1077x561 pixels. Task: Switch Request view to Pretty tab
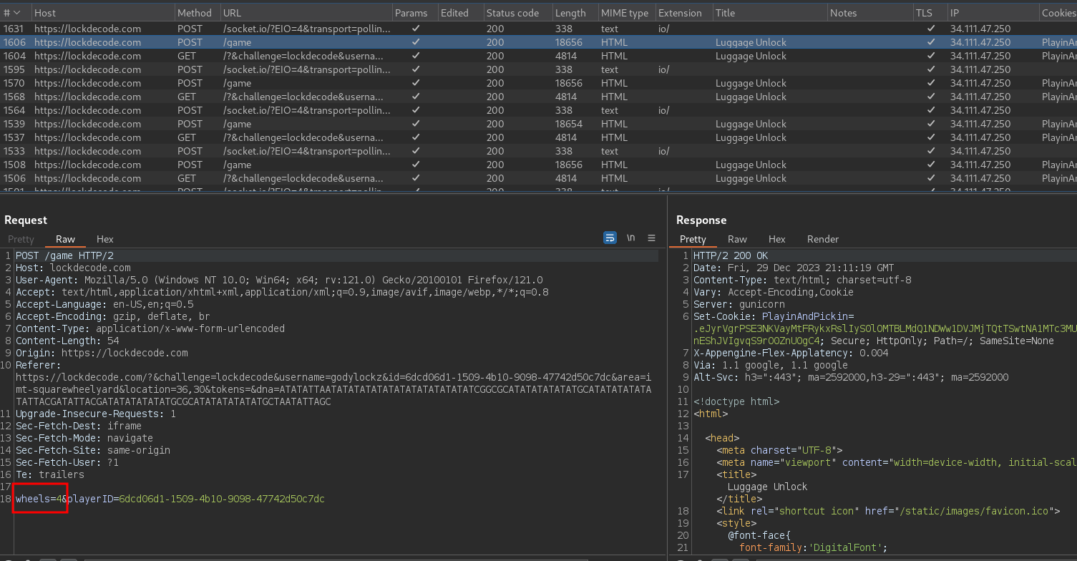click(x=21, y=239)
